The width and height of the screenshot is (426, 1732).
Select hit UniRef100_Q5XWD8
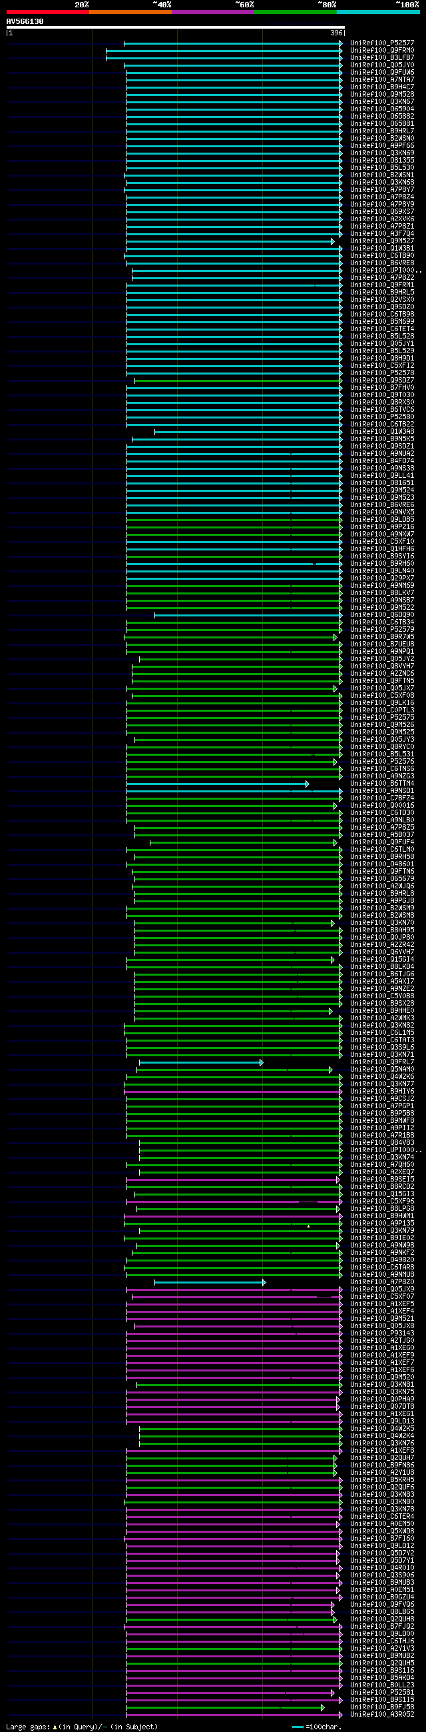click(x=381, y=1531)
